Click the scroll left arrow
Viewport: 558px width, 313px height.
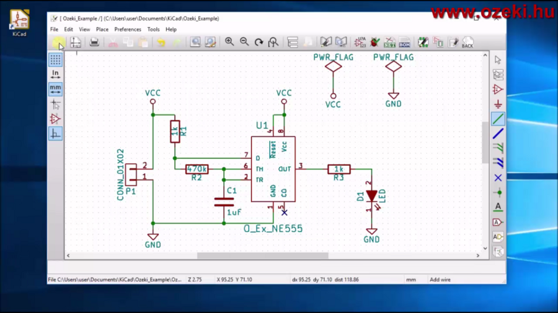click(68, 255)
